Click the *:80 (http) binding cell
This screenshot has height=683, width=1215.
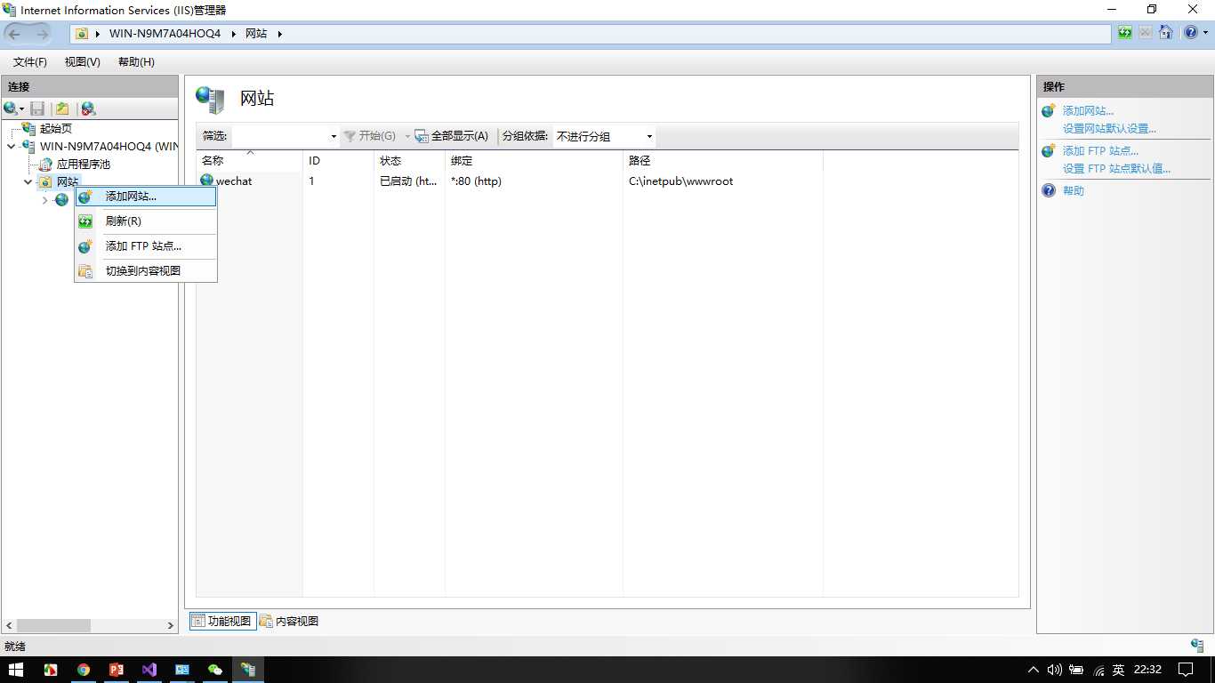coord(476,181)
